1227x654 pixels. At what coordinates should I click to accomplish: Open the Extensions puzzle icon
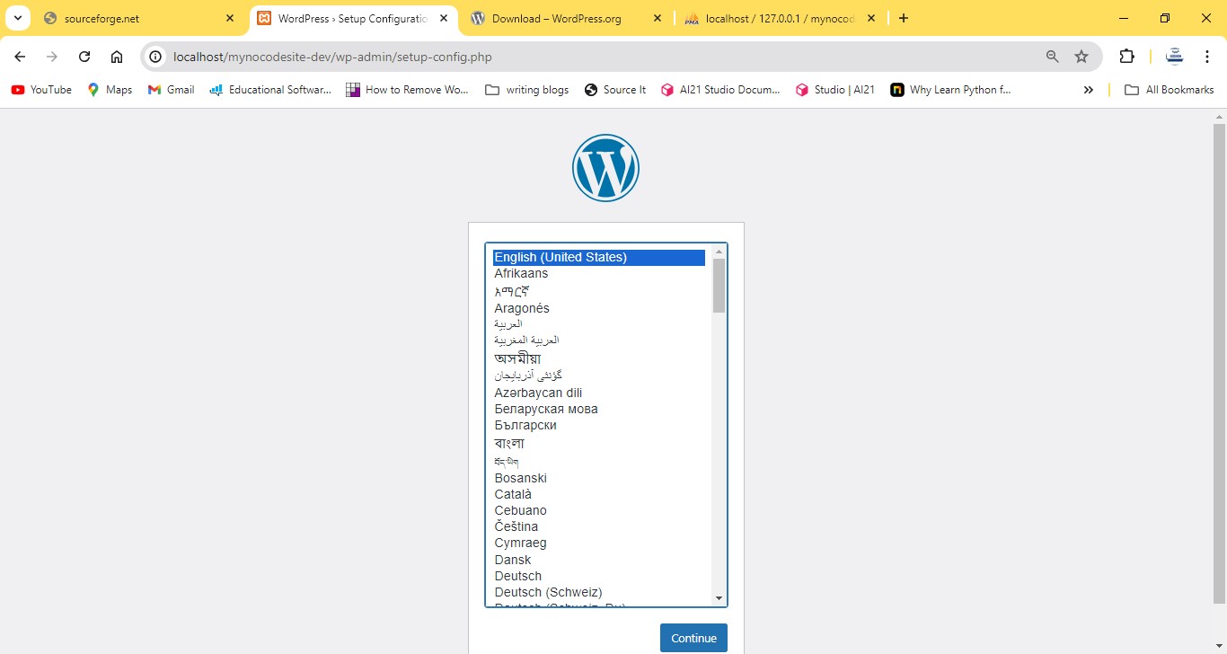click(x=1126, y=57)
